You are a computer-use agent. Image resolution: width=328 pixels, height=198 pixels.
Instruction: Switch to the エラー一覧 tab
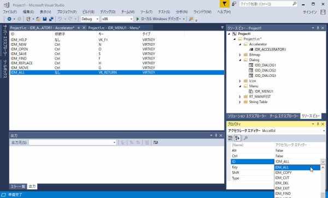click(18, 187)
